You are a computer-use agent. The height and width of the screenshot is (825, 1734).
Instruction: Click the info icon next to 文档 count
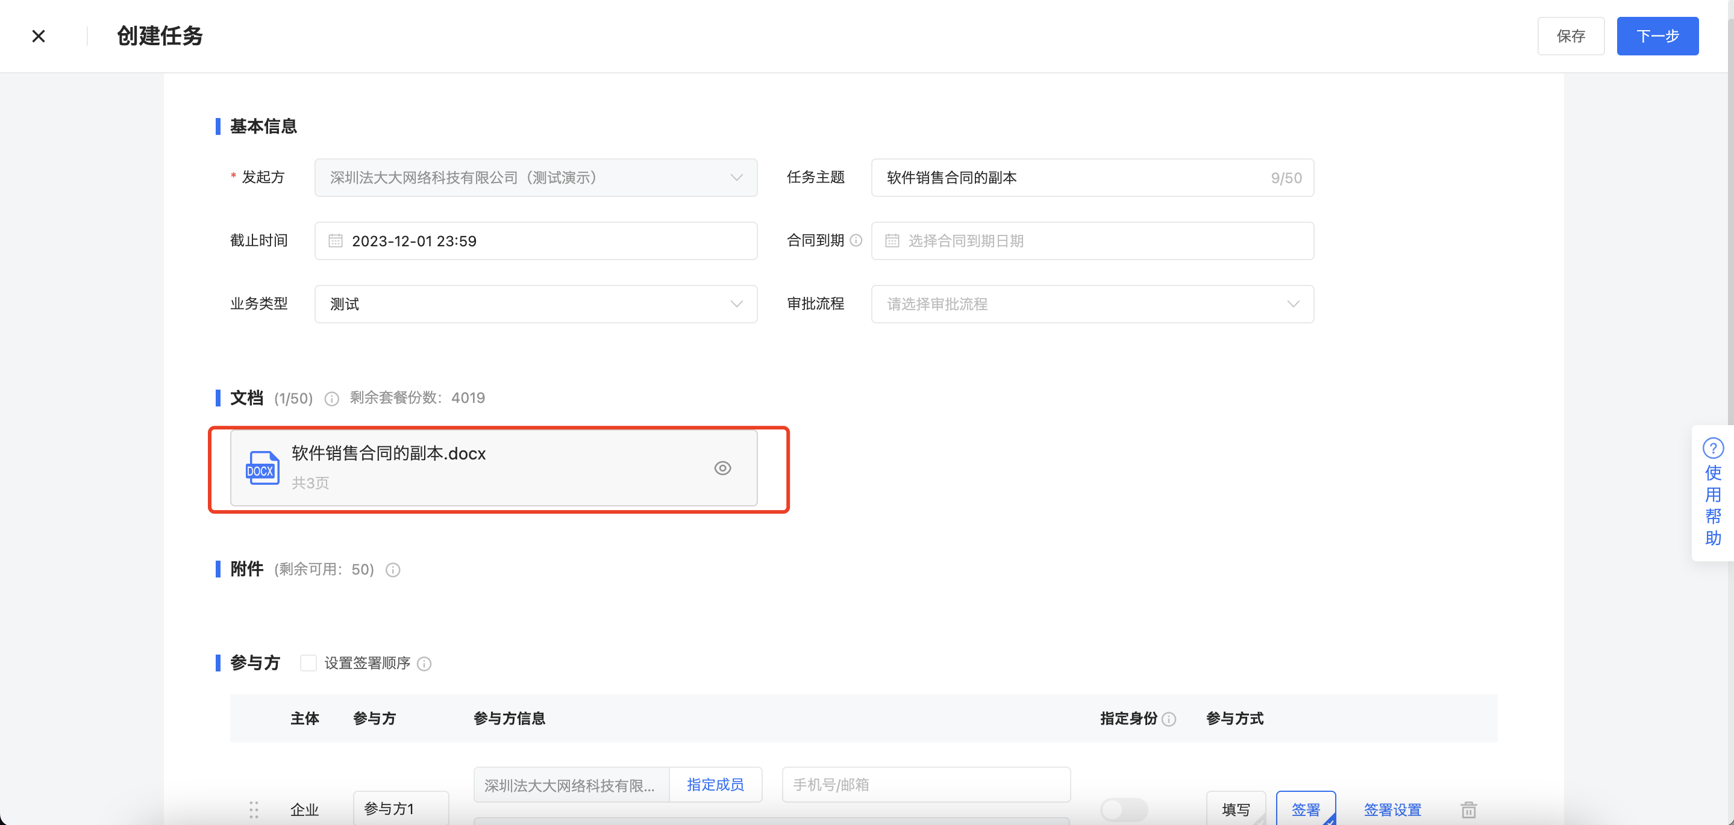[x=331, y=399]
